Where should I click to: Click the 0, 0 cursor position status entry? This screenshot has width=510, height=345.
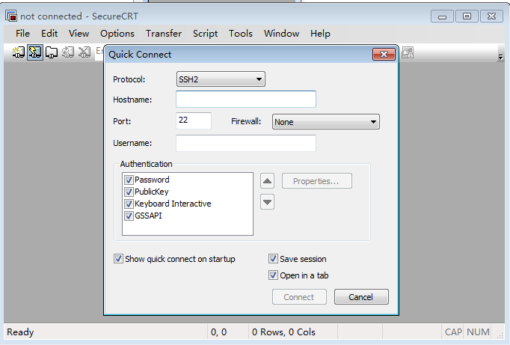(x=218, y=332)
